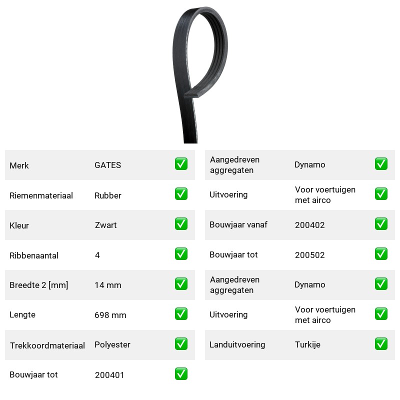Select the GATES brand value
The height and width of the screenshot is (400, 400).
pyautogui.click(x=107, y=165)
